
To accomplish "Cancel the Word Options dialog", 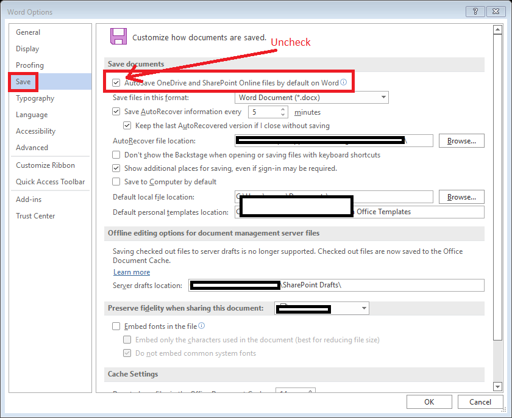I will 480,402.
